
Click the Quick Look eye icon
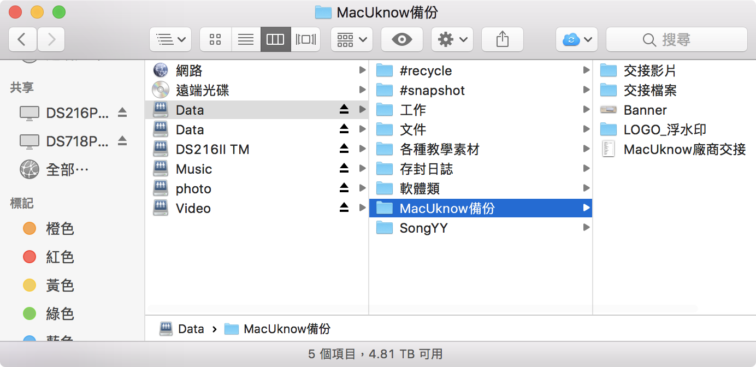(403, 39)
